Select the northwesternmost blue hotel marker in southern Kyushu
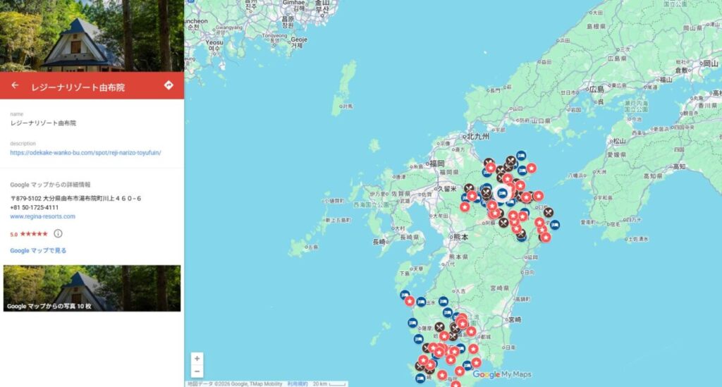The height and width of the screenshot is (387, 722). (405, 295)
